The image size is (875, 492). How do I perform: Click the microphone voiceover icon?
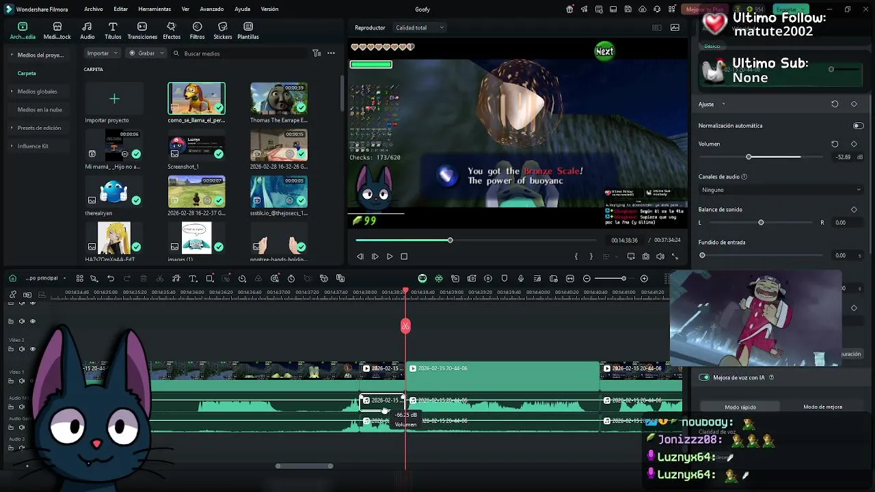coord(520,278)
